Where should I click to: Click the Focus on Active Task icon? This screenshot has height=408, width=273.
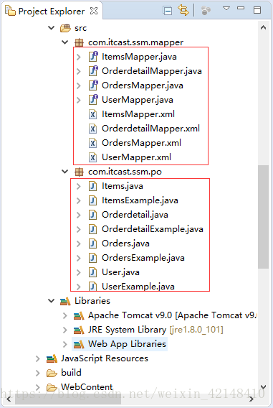pos(206,11)
